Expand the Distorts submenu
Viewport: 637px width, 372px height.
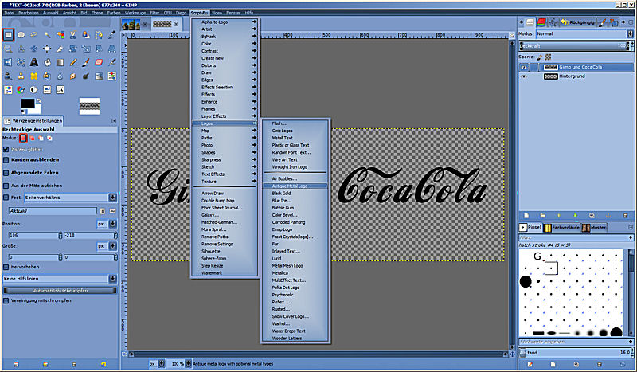(225, 65)
